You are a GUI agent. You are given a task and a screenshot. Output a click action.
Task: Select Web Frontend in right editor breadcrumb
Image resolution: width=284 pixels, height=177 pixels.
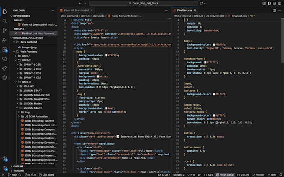183,16
